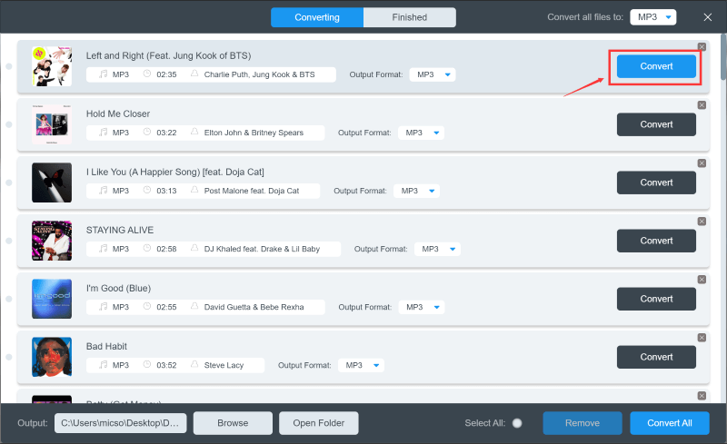727x444 pixels.
Task: Click the artist icon beside David Guetta
Action: [194, 306]
